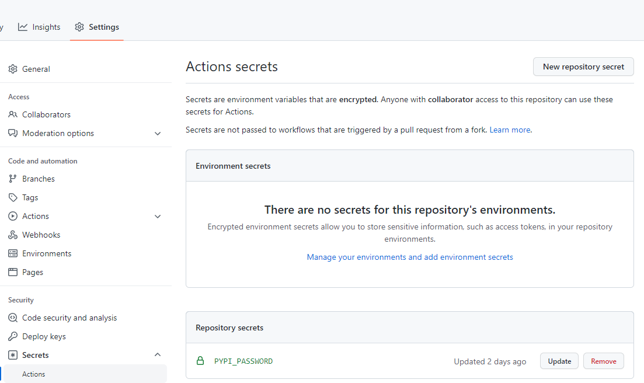This screenshot has width=644, height=383.
Task: Select the Settings tab
Action: point(97,27)
